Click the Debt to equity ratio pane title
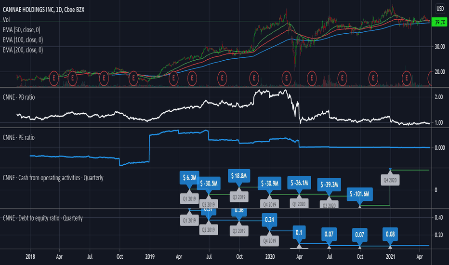The width and height of the screenshot is (449, 265). [x=43, y=218]
